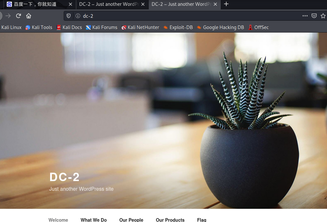Open page actions three-dot menu
Screen dimensions: 327x222
(x=305, y=16)
